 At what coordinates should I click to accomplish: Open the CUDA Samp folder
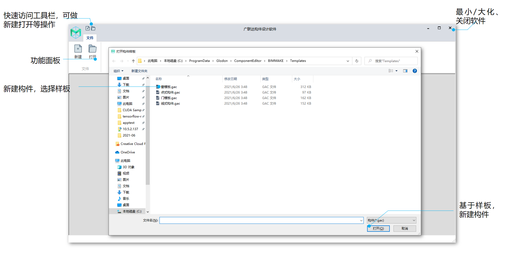click(132, 110)
